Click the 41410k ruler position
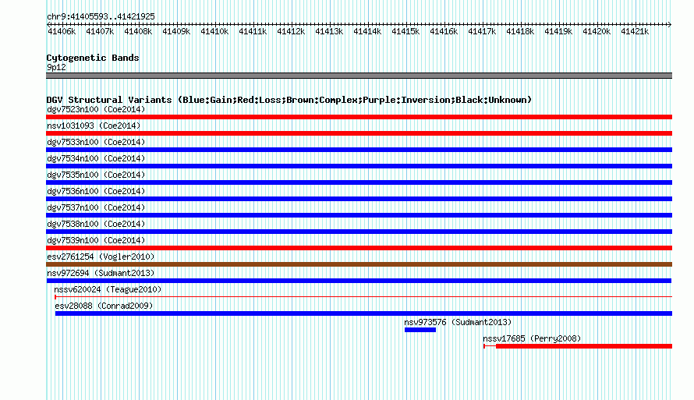The image size is (694, 400). click(x=214, y=31)
